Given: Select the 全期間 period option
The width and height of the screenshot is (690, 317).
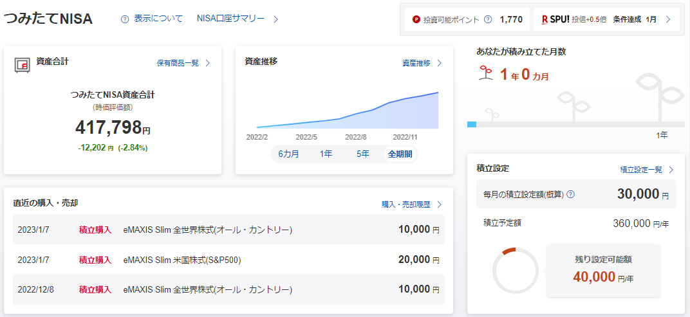Looking at the screenshot, I should tap(400, 154).
